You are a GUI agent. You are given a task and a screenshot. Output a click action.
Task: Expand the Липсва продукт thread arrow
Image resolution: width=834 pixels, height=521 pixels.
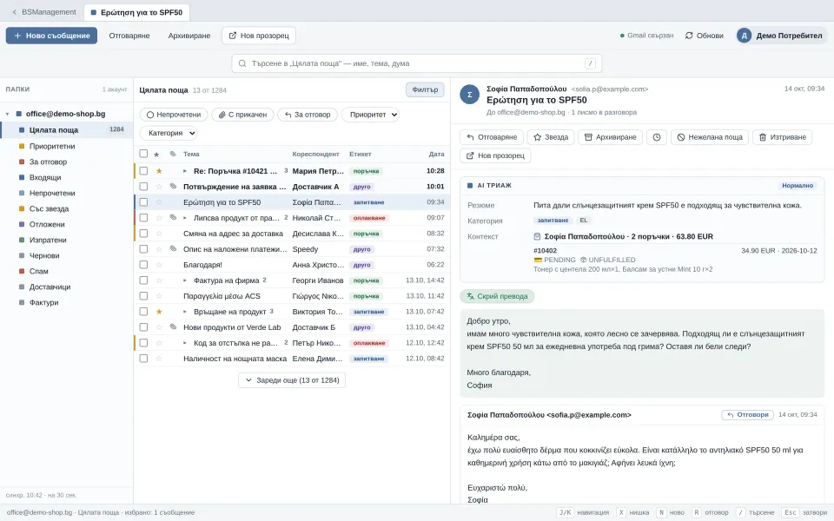(184, 218)
